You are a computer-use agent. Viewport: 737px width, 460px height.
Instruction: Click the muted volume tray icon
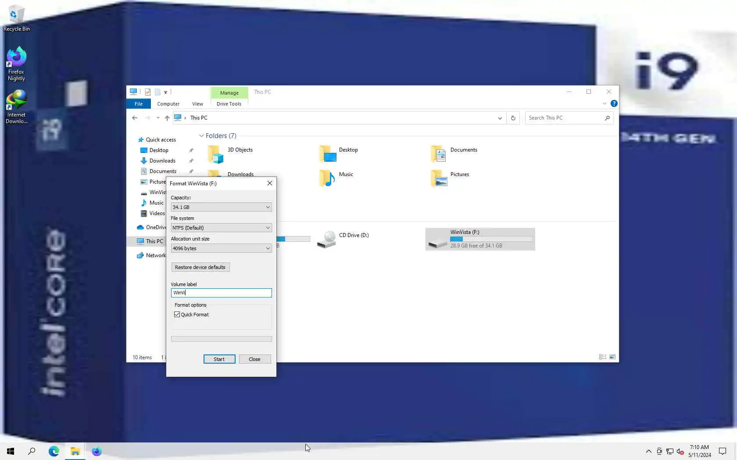(x=680, y=451)
